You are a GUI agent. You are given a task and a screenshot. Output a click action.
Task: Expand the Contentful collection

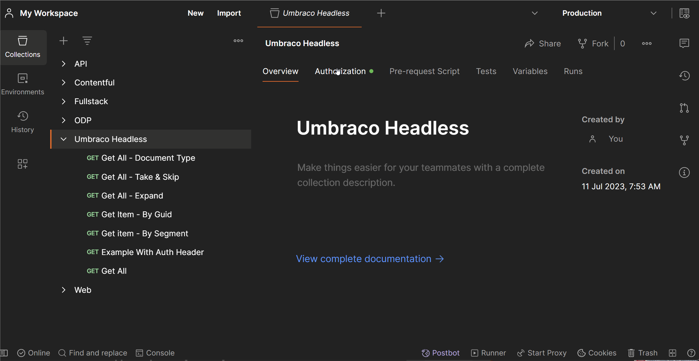[63, 82]
